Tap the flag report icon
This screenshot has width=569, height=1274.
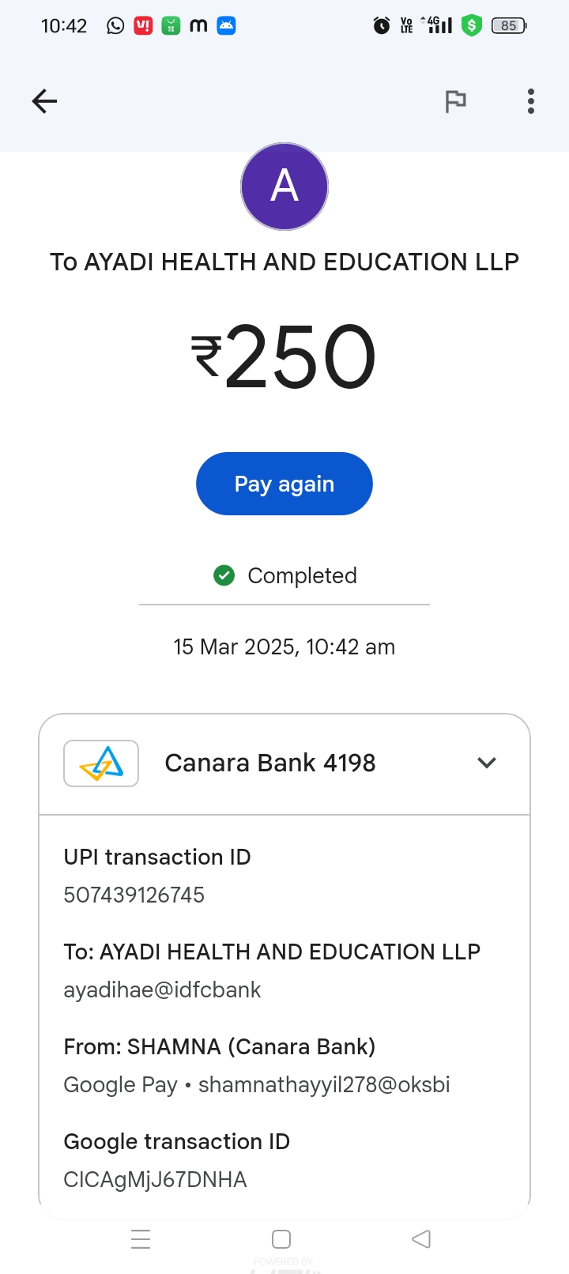pos(455,101)
